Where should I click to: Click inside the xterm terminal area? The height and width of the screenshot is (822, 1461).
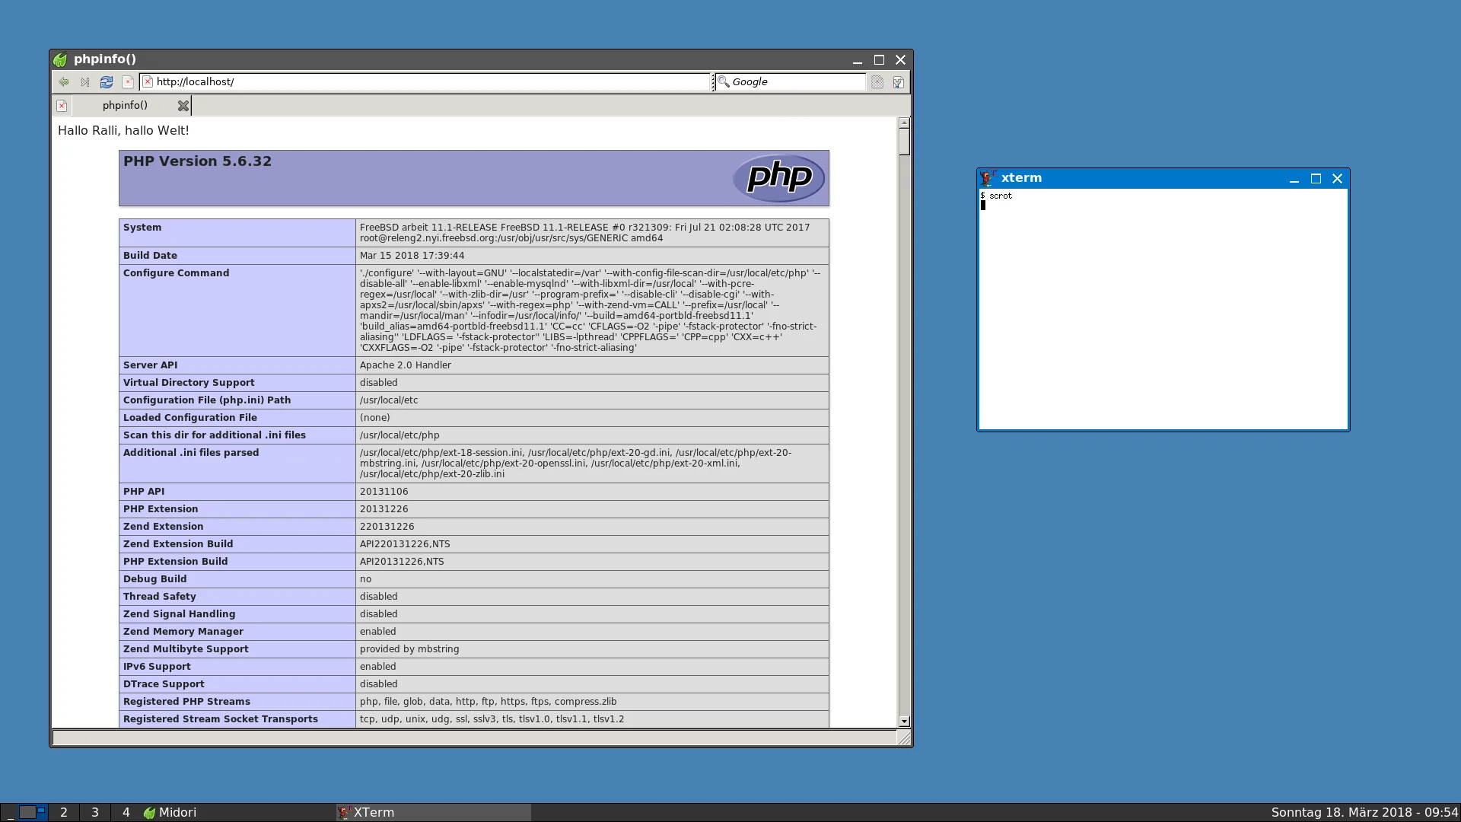coord(1163,308)
